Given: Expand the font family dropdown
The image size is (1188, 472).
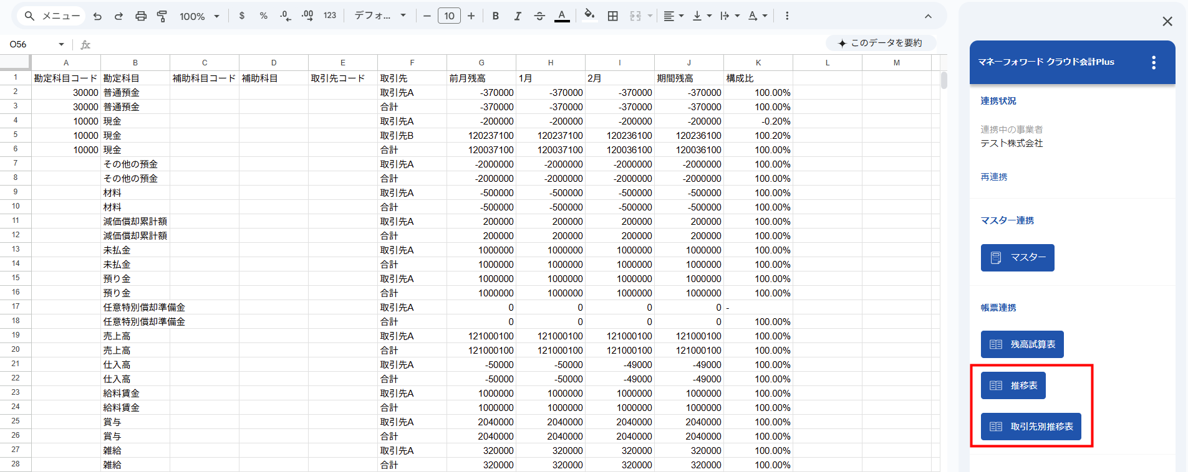Looking at the screenshot, I should (x=380, y=16).
